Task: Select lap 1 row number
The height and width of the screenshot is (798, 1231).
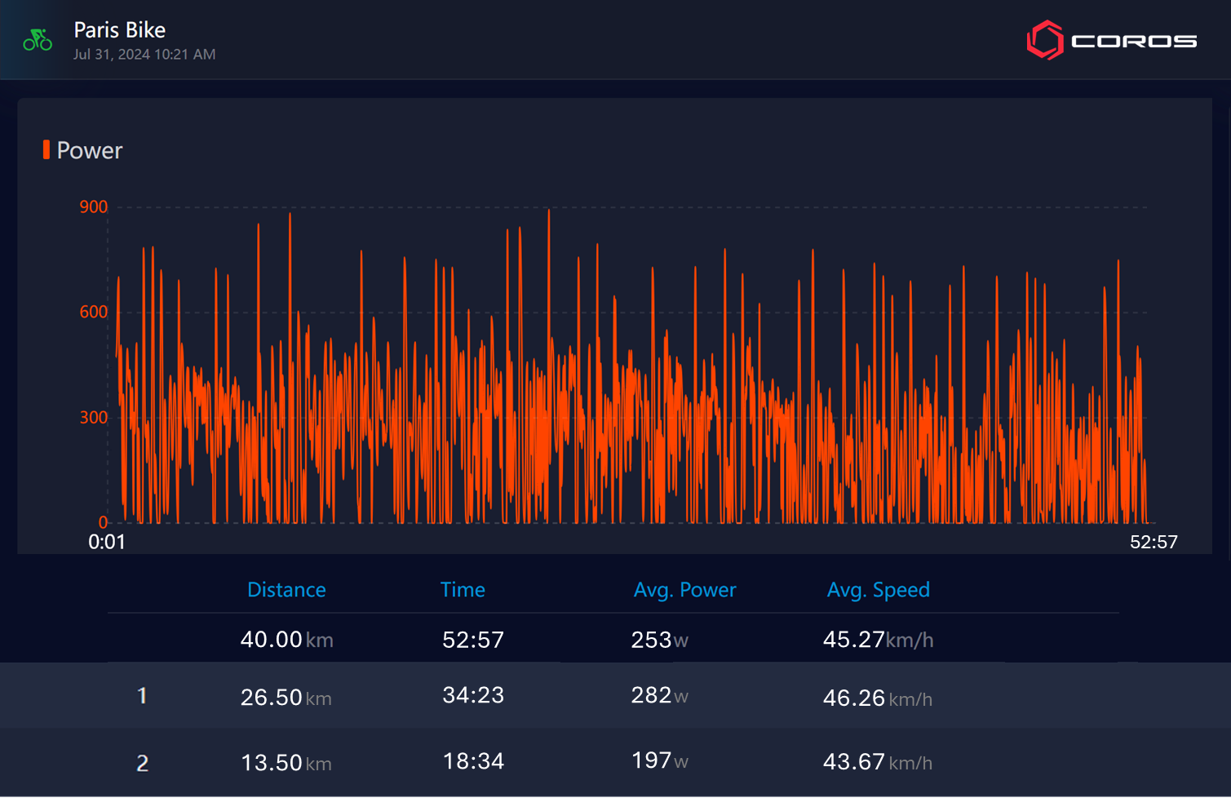Action: [142, 696]
